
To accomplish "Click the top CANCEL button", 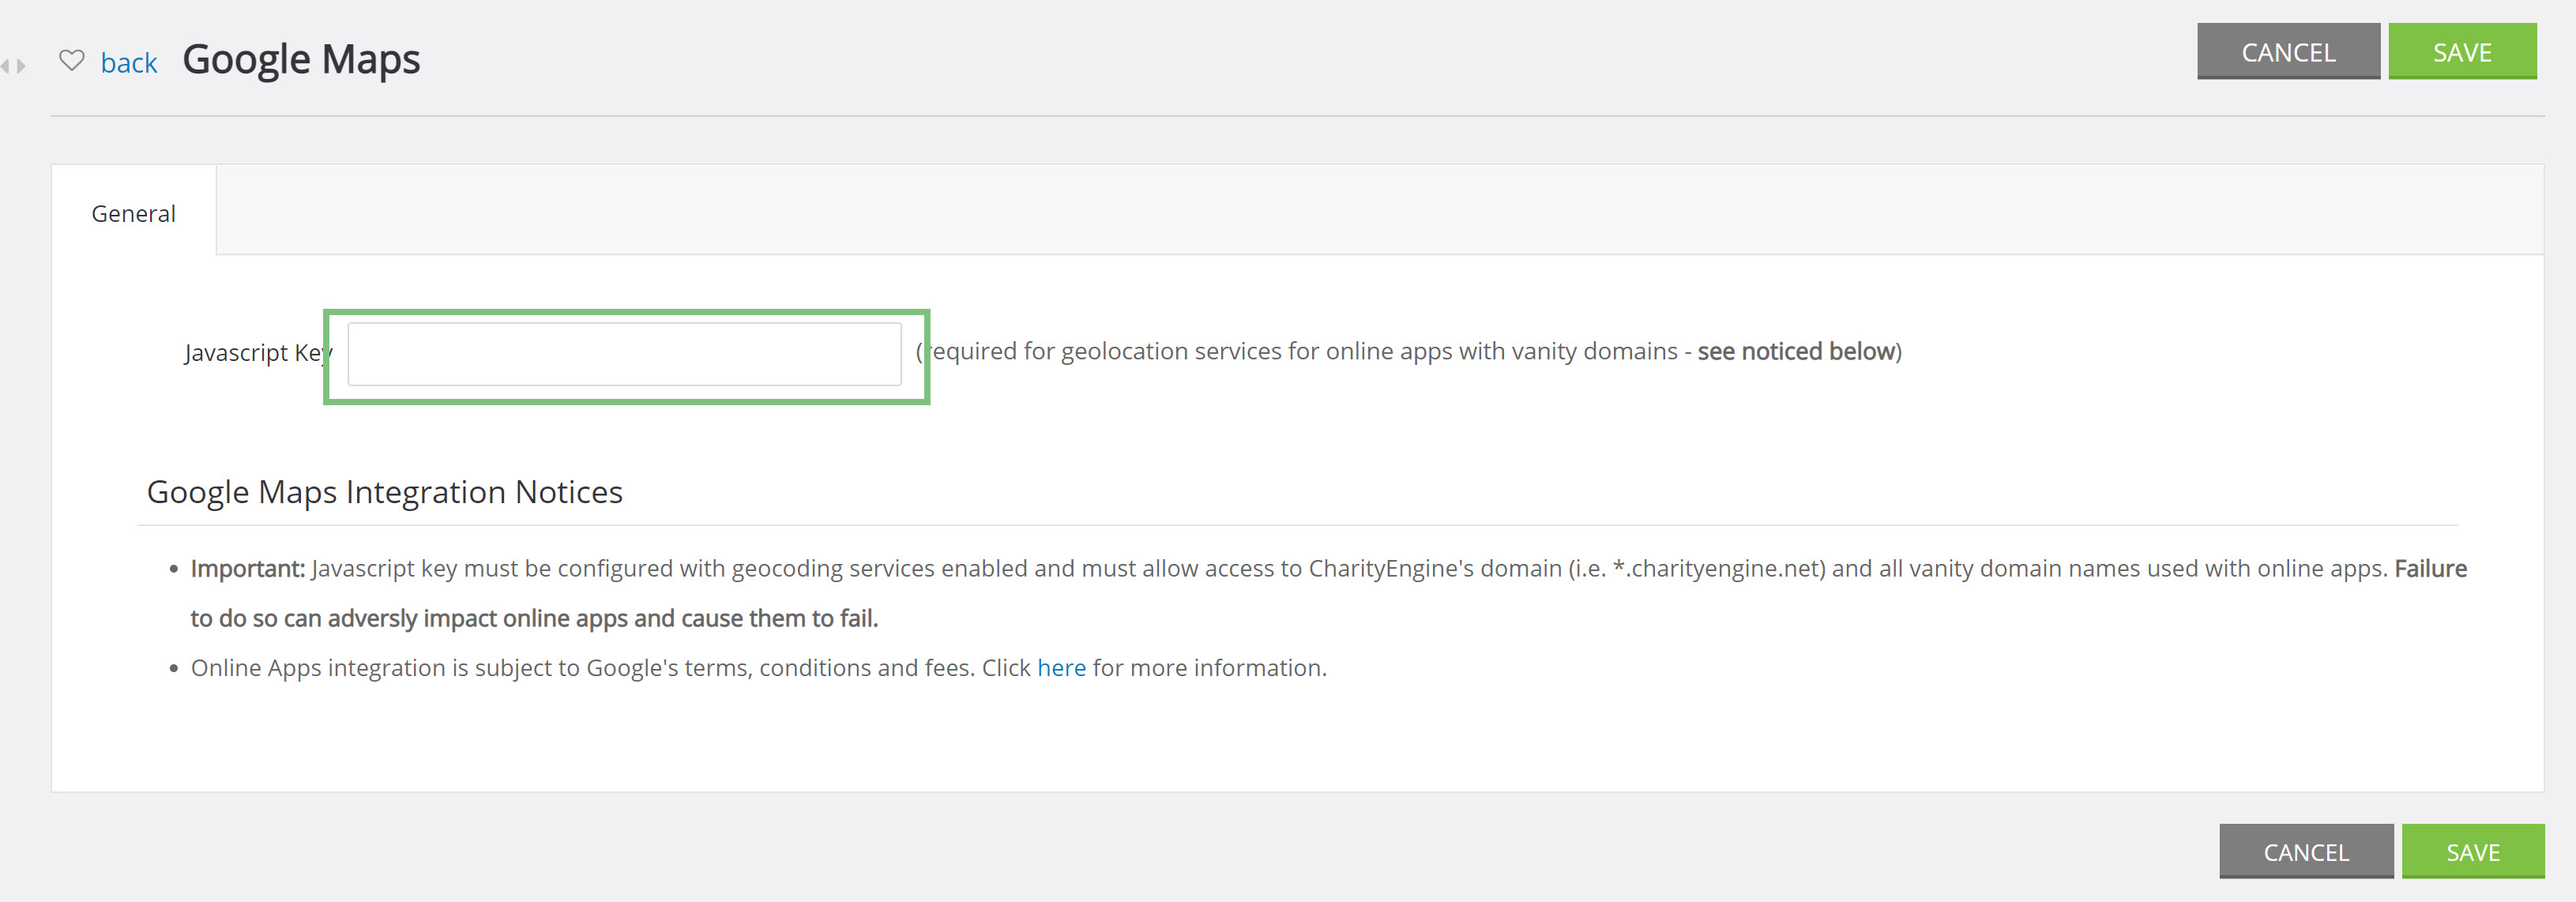I will [2288, 51].
